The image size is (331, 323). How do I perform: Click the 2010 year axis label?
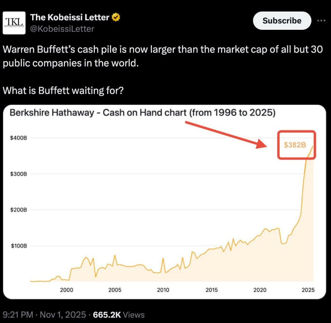click(163, 290)
